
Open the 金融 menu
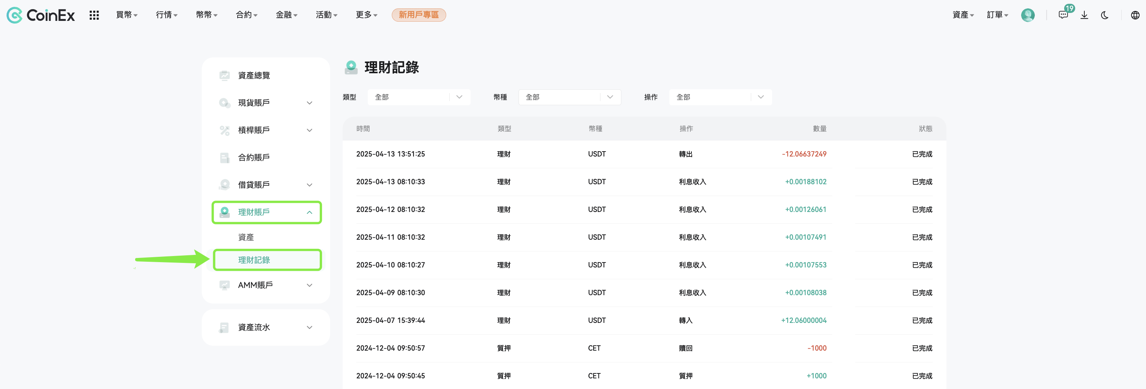[x=287, y=15]
